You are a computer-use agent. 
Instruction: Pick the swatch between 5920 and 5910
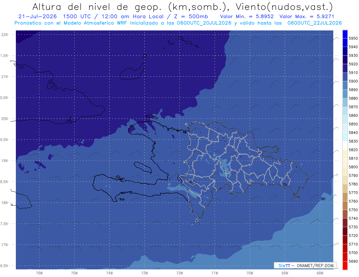[345, 68]
